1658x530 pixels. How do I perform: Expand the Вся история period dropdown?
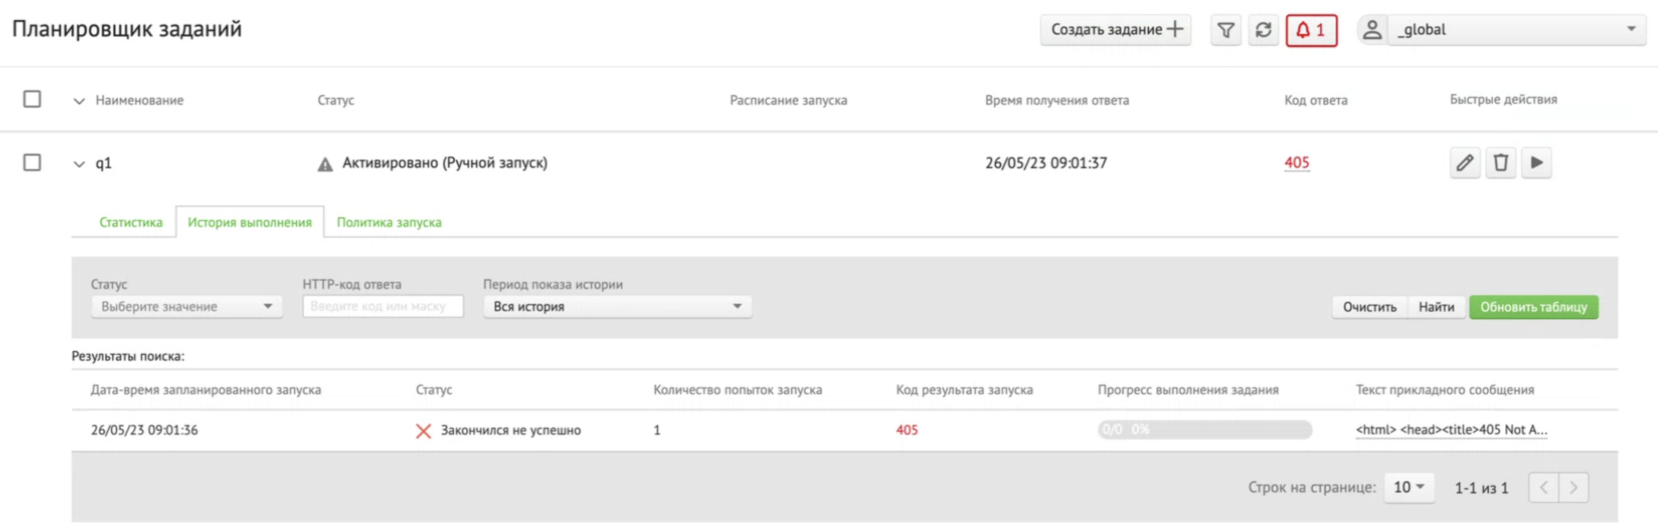point(617,307)
